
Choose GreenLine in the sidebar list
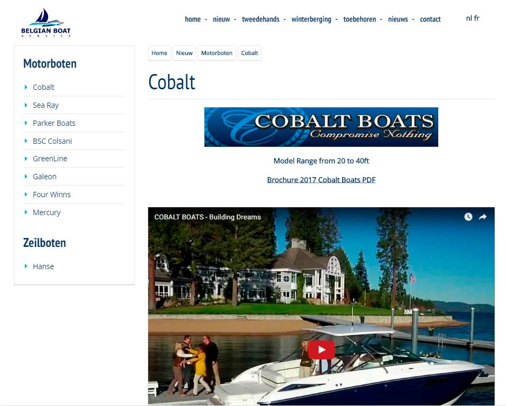50,159
